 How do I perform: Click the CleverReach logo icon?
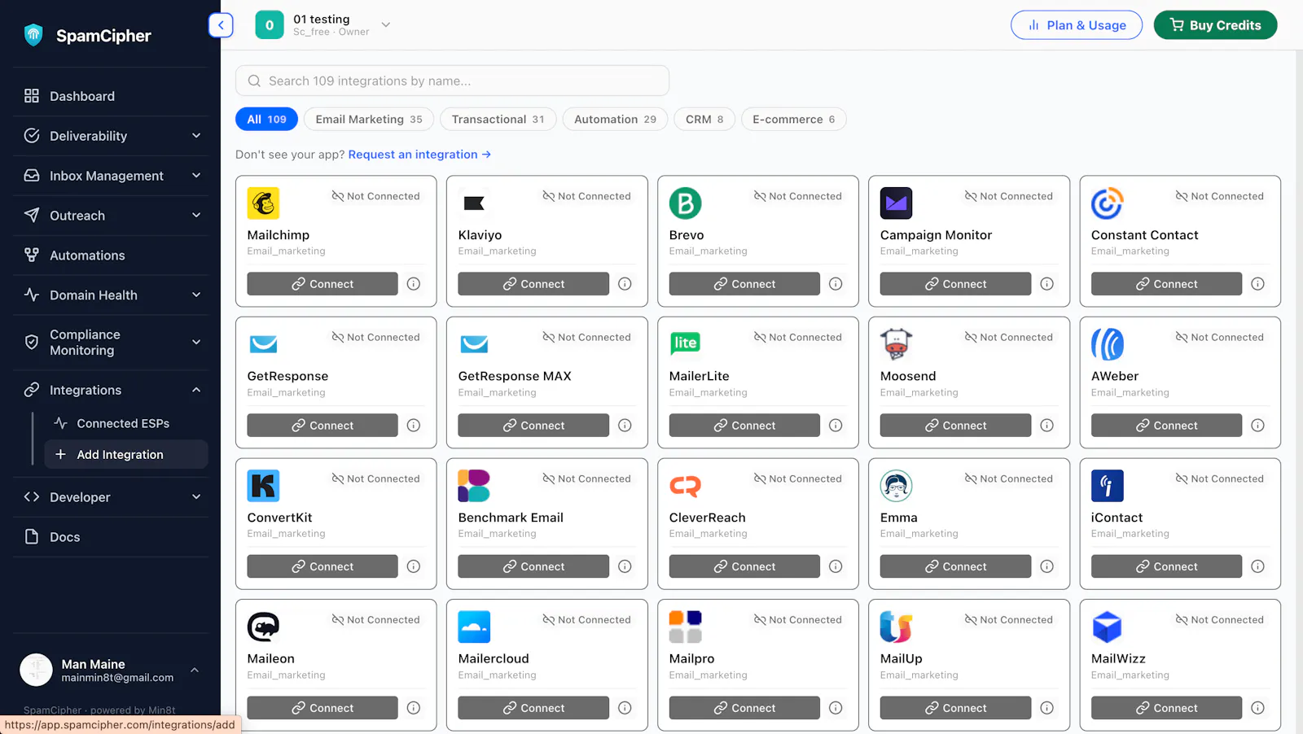click(x=685, y=486)
